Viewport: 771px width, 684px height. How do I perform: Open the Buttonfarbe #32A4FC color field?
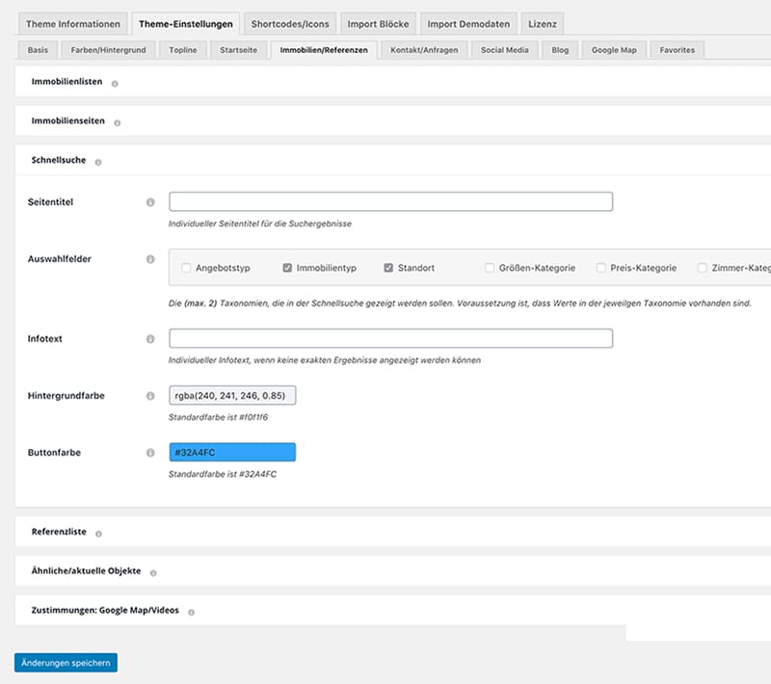(231, 453)
